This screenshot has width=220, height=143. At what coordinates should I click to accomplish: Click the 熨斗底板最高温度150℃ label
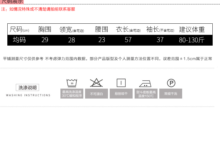(146, 94)
